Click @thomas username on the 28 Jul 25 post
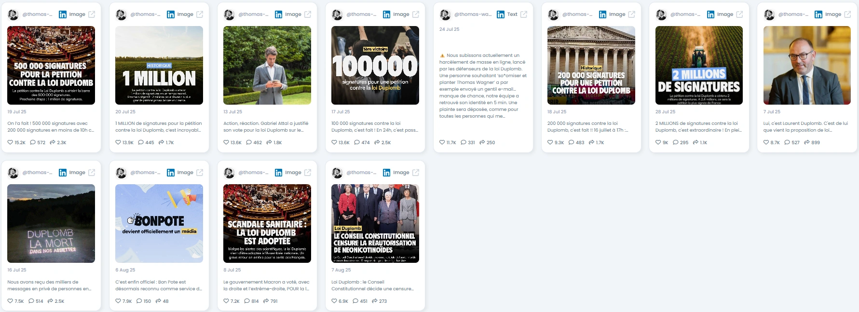The width and height of the screenshot is (859, 312). 685,14
